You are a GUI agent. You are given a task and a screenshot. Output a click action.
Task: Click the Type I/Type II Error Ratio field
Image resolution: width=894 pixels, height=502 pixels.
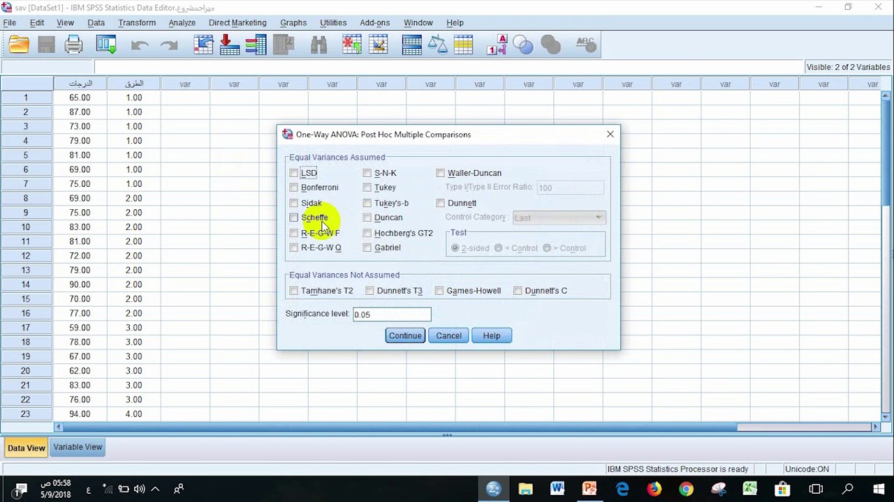pos(570,188)
